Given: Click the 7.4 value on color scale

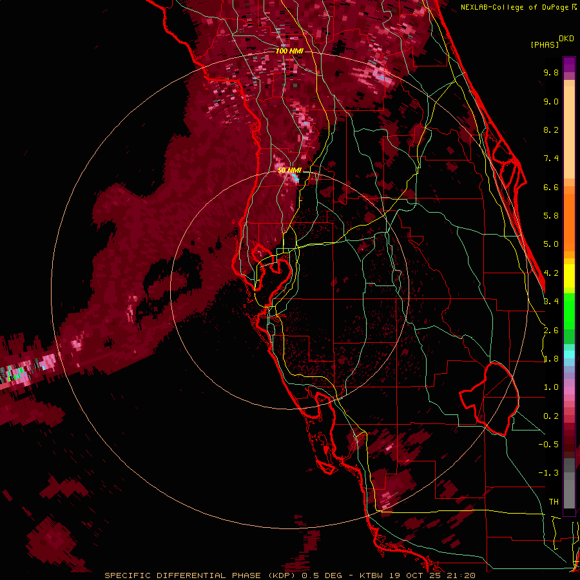Looking at the screenshot, I should [551, 159].
